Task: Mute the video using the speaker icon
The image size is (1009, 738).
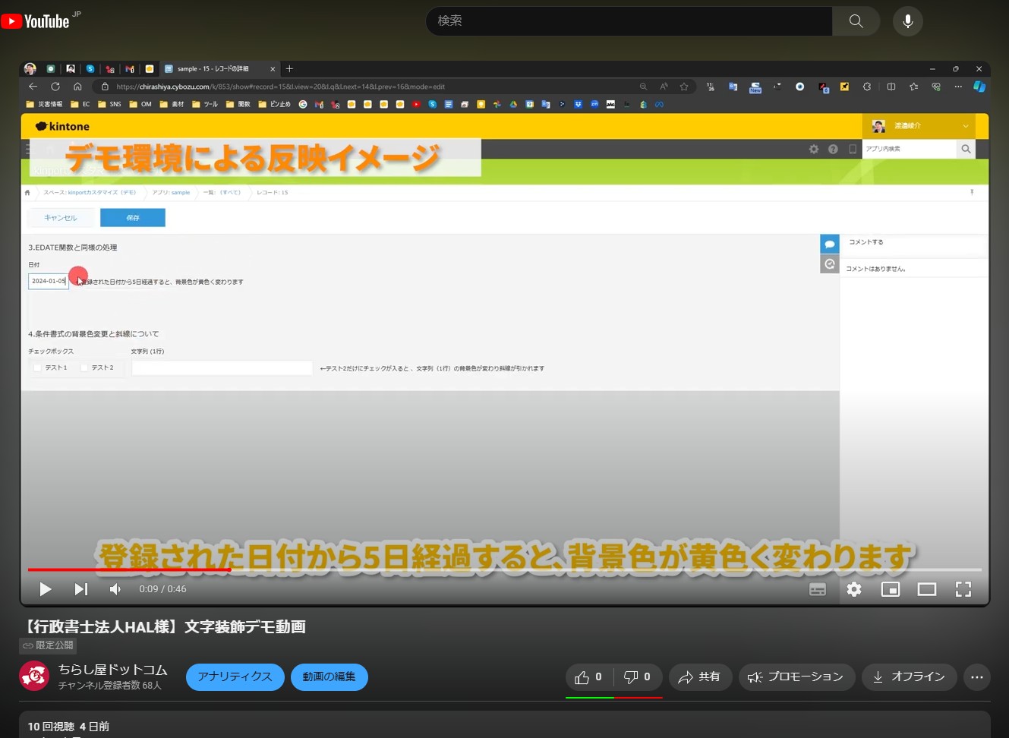Action: click(x=115, y=589)
